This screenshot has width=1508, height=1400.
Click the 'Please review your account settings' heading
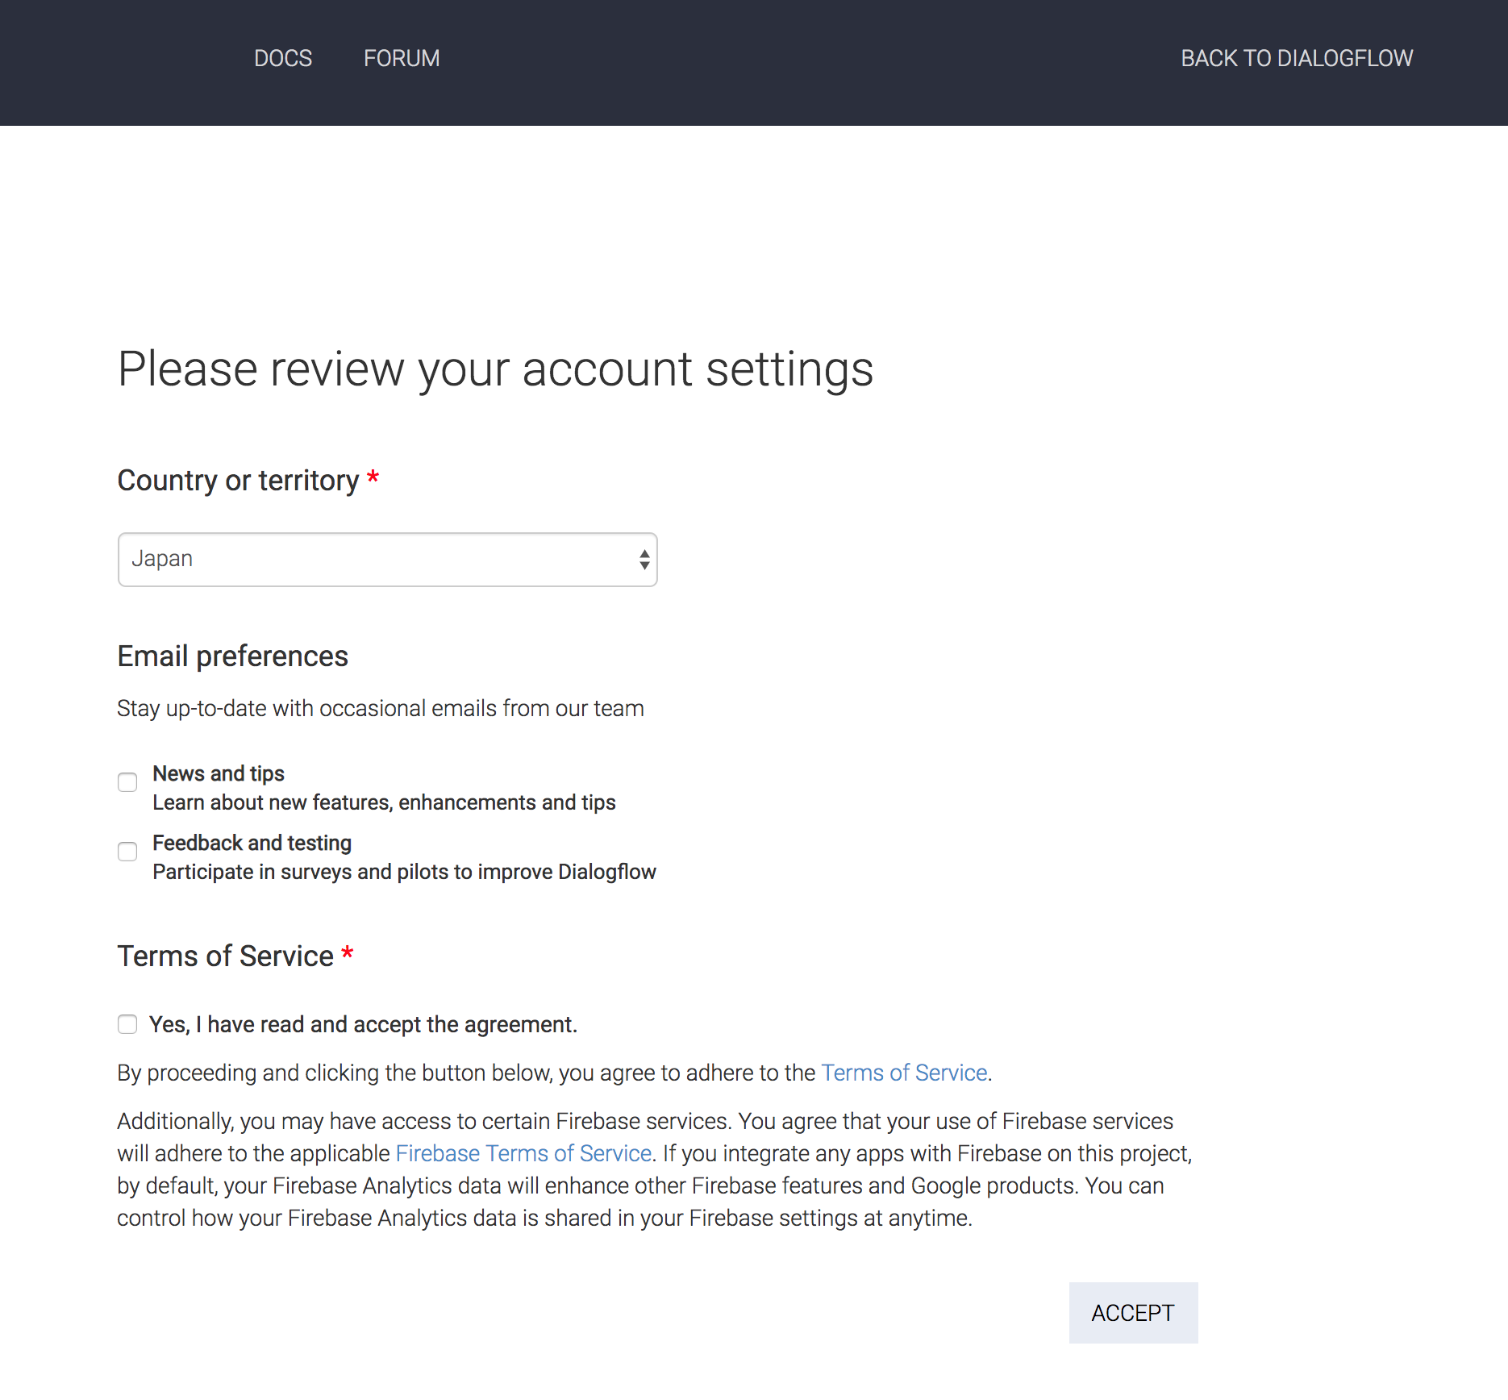point(495,369)
